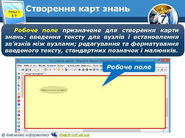Toggle italic with the i icon
Viewport: 185px width, 138px height.
tap(62, 70)
